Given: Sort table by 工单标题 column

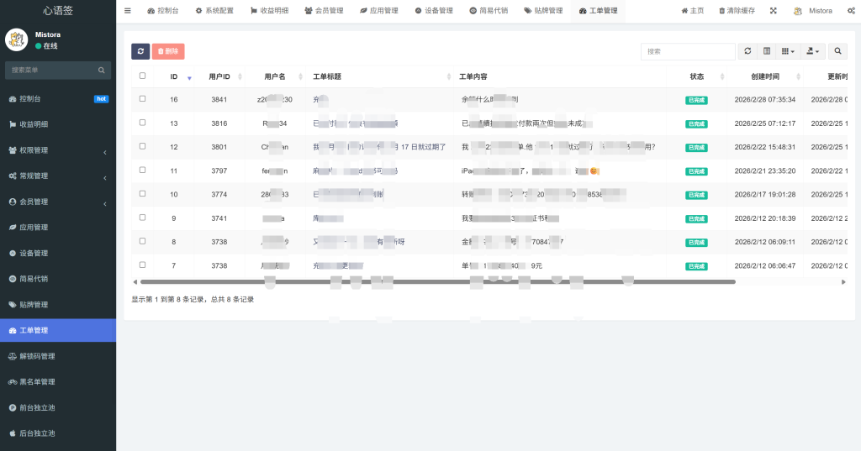Looking at the screenshot, I should click(x=379, y=76).
